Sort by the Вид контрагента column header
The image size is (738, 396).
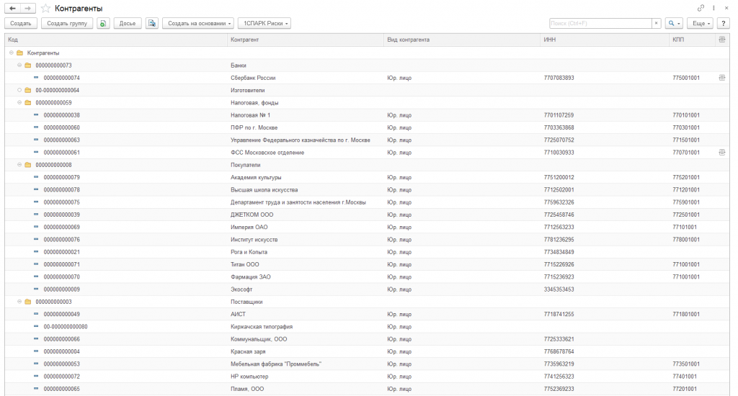point(462,40)
